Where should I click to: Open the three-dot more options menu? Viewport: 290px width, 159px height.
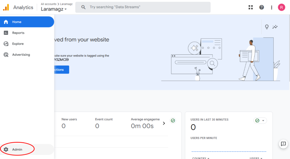click(272, 7)
